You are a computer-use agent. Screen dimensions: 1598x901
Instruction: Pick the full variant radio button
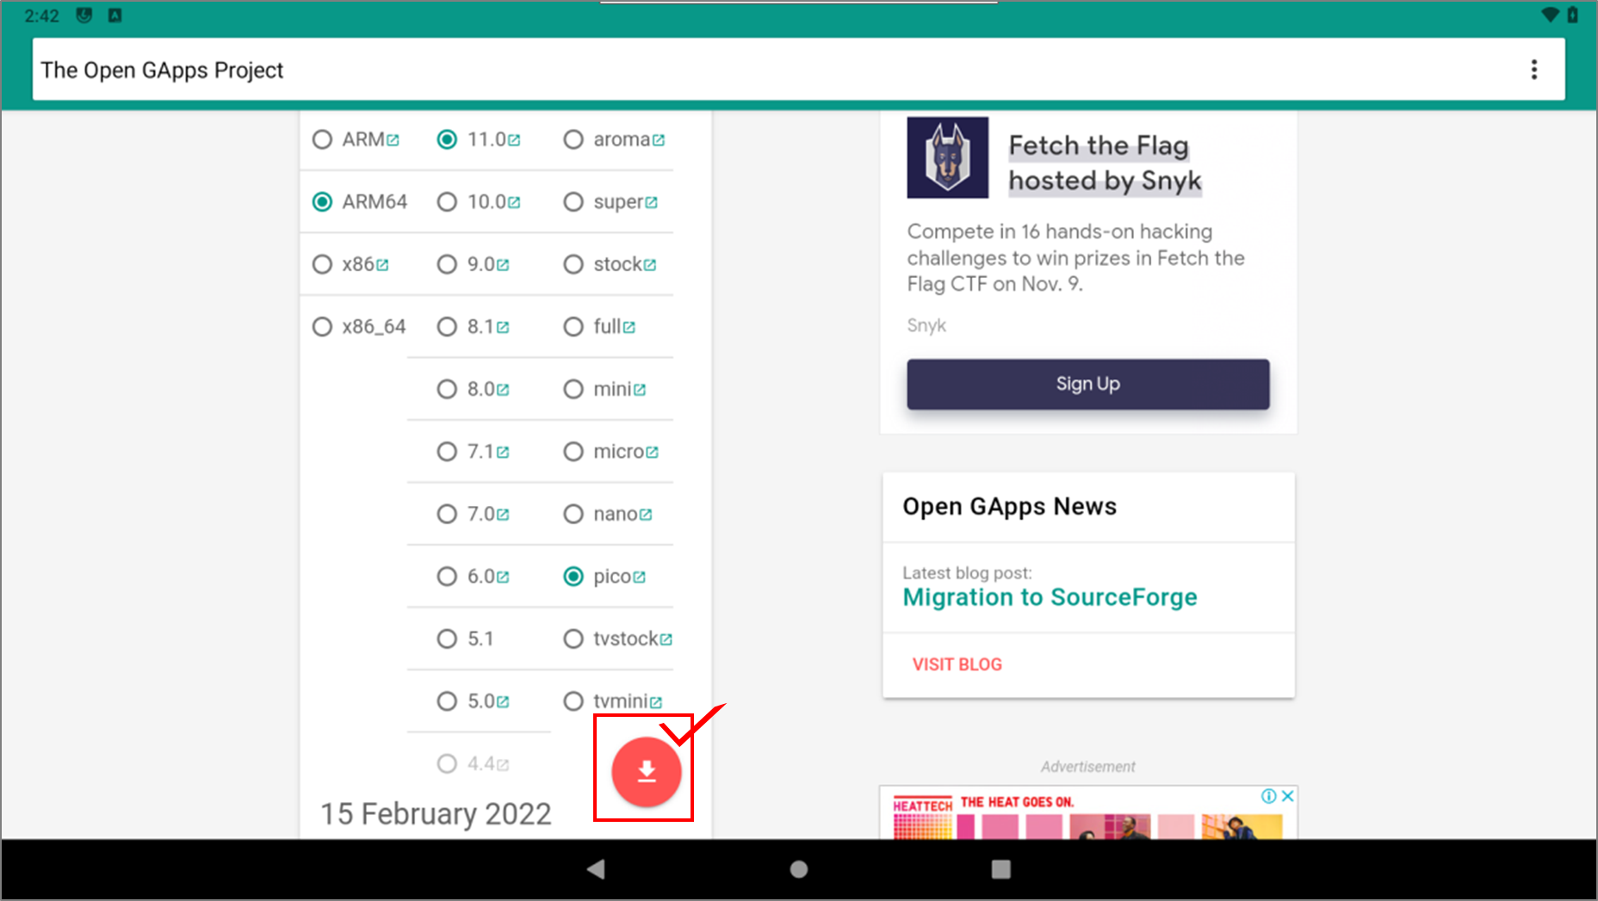coord(573,327)
